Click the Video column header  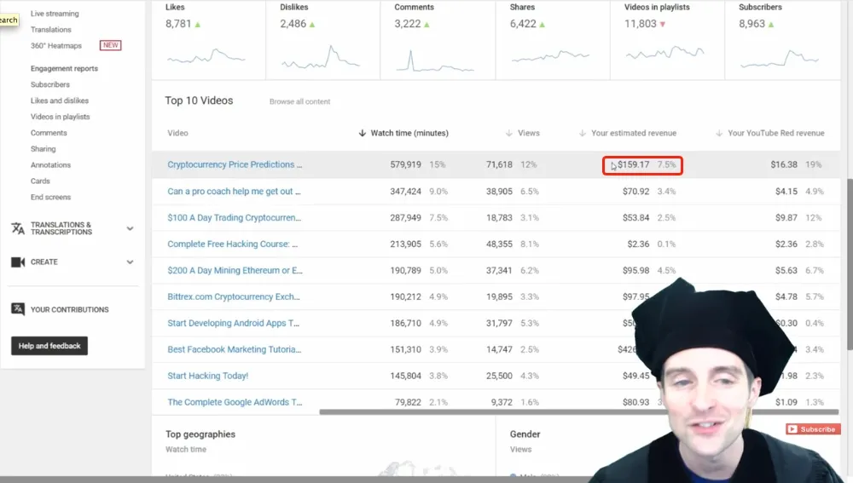[177, 133]
